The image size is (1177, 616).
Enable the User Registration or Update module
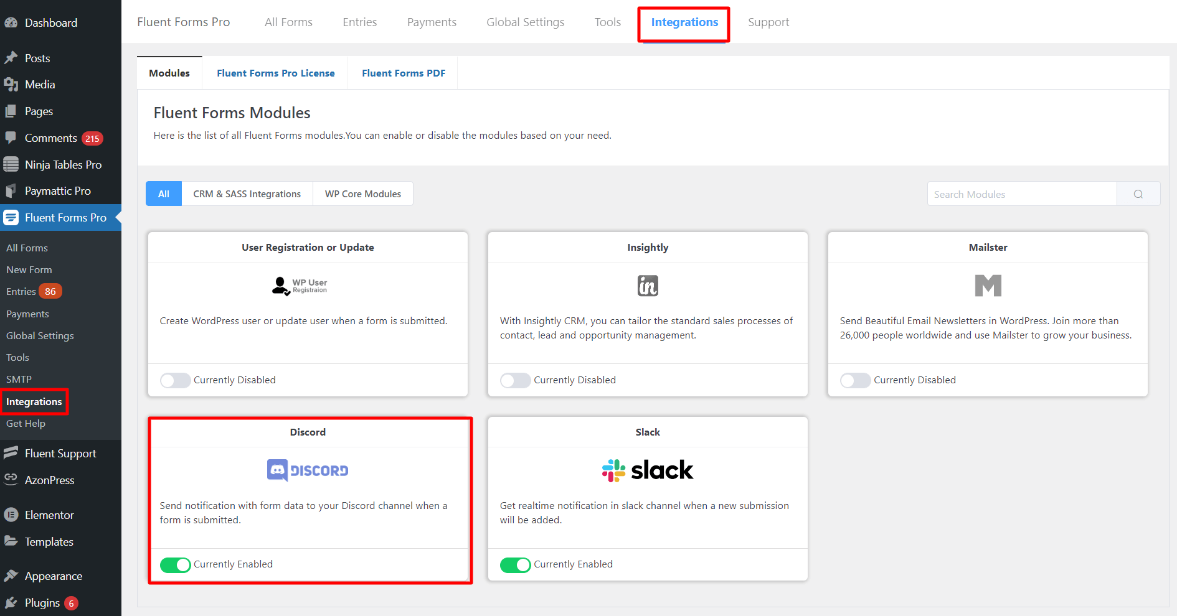point(175,380)
